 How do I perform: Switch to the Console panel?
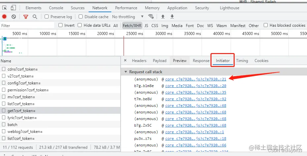click(x=56, y=8)
